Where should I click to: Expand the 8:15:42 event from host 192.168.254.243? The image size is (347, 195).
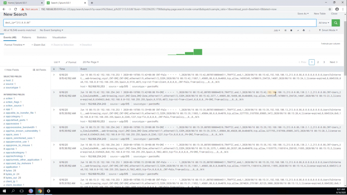(54, 92)
